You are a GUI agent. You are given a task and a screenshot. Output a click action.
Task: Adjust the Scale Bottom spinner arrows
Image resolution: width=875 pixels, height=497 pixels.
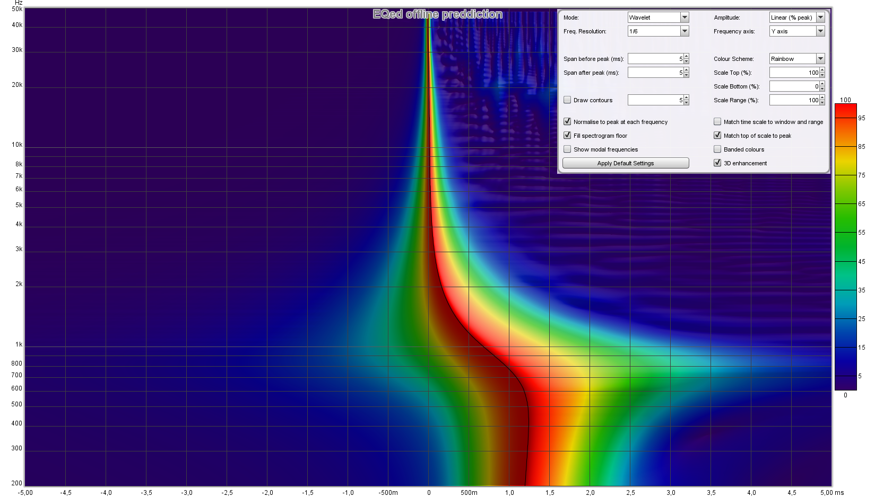pyautogui.click(x=822, y=86)
